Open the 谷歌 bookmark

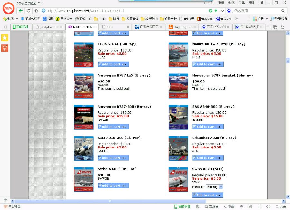(48, 19)
